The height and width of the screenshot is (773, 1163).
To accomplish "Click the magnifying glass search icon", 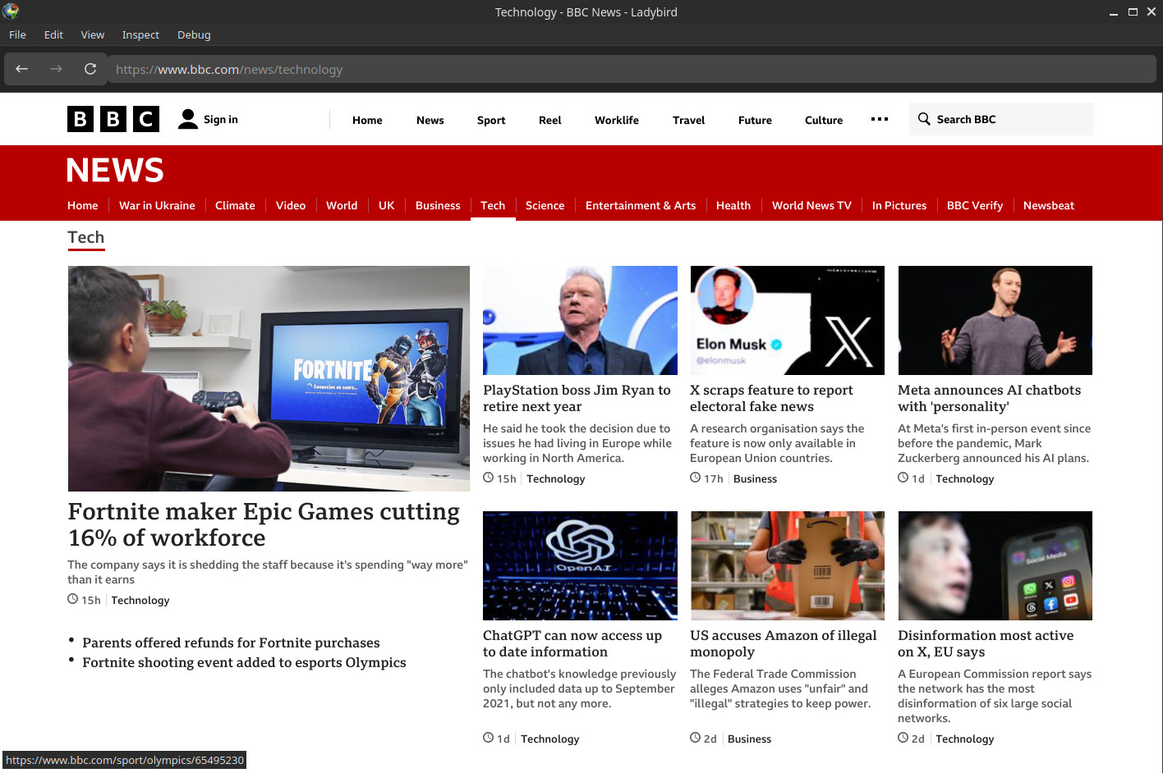I will point(924,119).
